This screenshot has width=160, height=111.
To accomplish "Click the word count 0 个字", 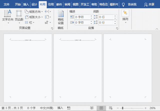I will tap(32, 108).
